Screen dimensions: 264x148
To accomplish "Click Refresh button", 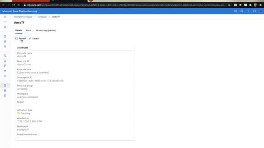I will [x=21, y=38].
